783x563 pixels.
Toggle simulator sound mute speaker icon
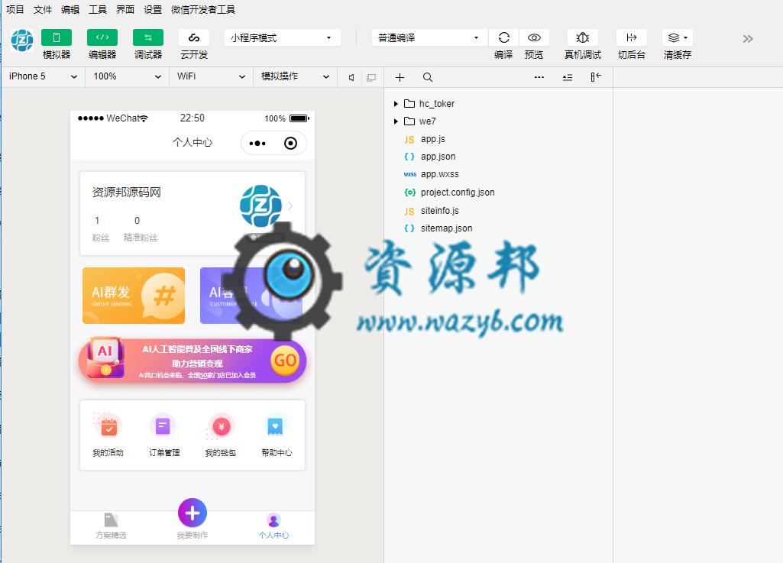pos(351,77)
